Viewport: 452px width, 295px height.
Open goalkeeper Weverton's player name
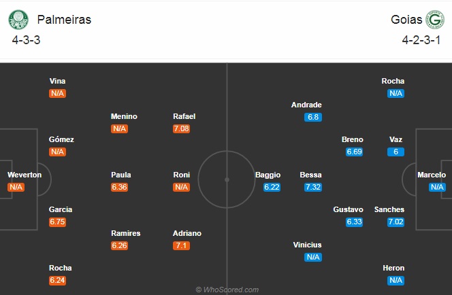click(25, 175)
